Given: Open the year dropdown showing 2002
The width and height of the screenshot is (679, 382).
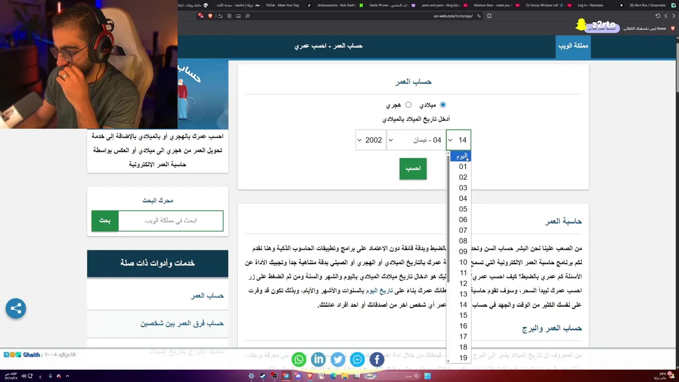Looking at the screenshot, I should point(370,140).
